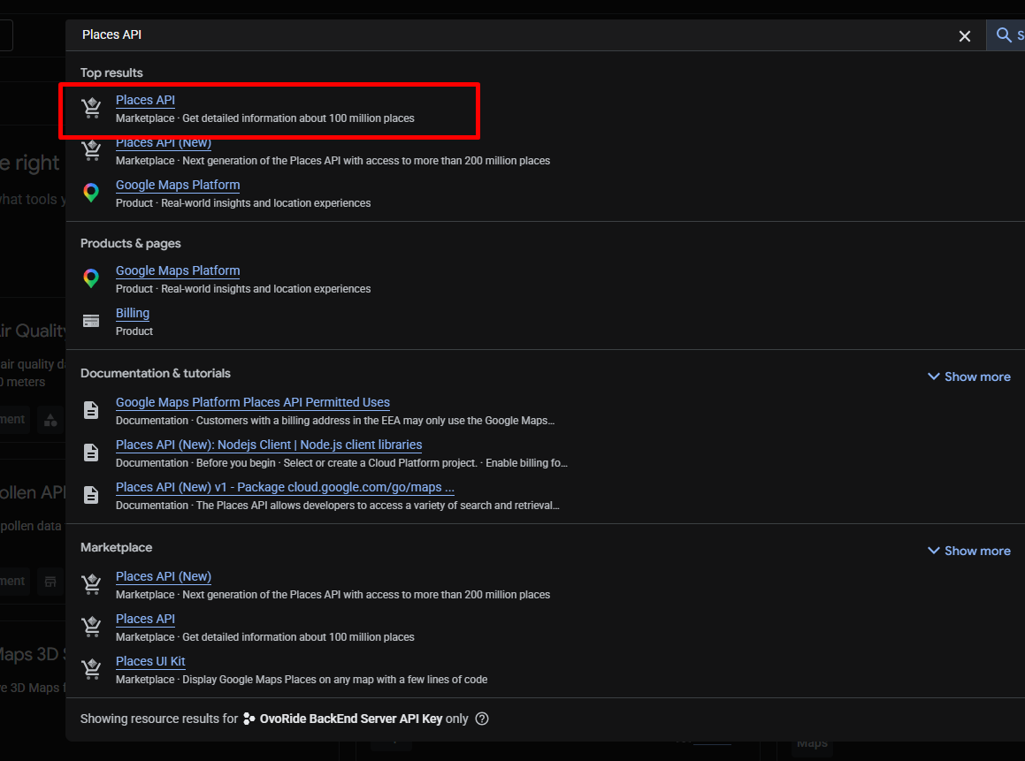This screenshot has height=761, width=1025.
Task: Click the Maps pin icon under Top results
Action: [x=91, y=193]
